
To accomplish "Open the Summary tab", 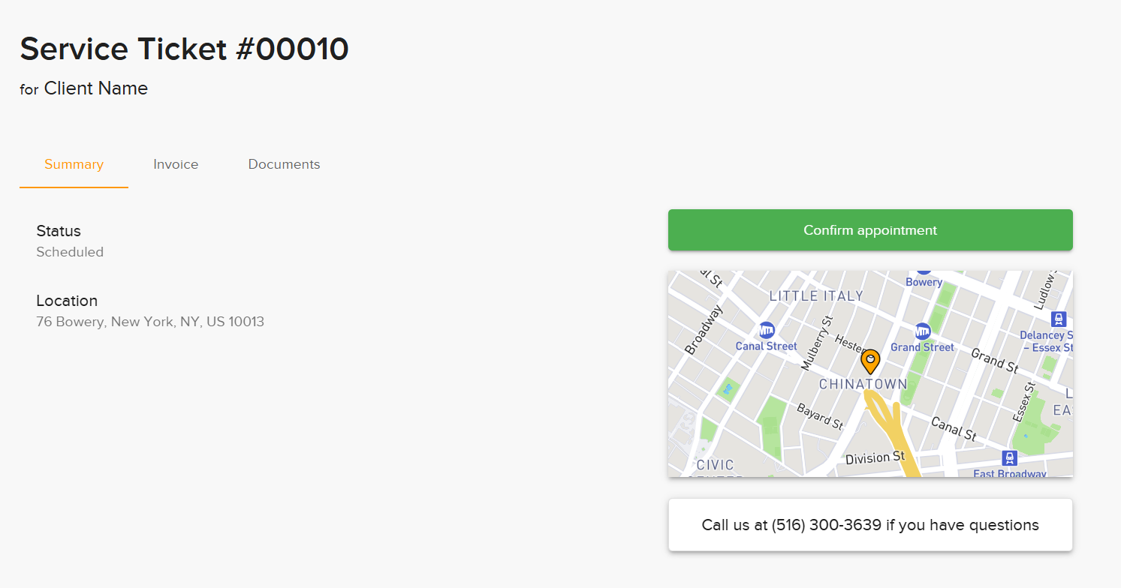I will (x=74, y=164).
